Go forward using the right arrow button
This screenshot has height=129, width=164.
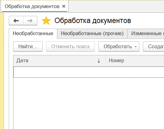[x=30, y=21]
